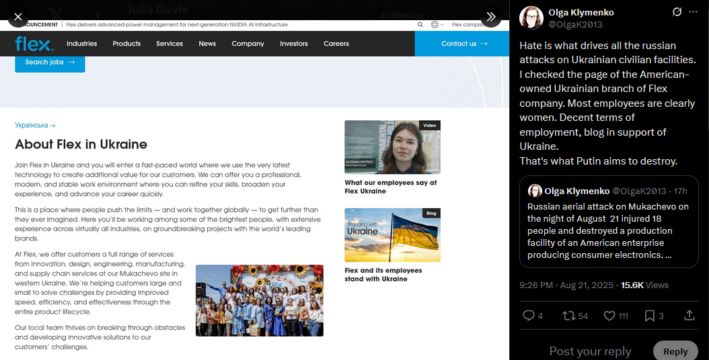Screen dimensions: 709x360
Task: Open Olga Klymenko's display name link
Action: pyautogui.click(x=581, y=12)
